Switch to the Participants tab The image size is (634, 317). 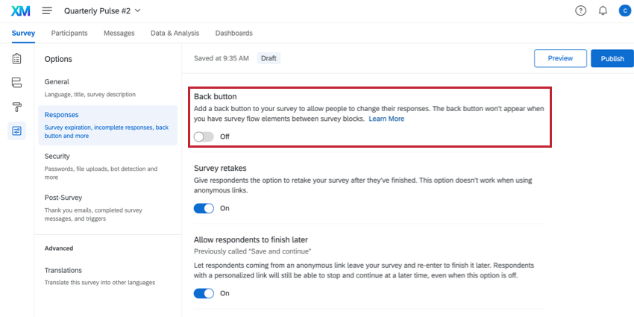pyautogui.click(x=69, y=33)
